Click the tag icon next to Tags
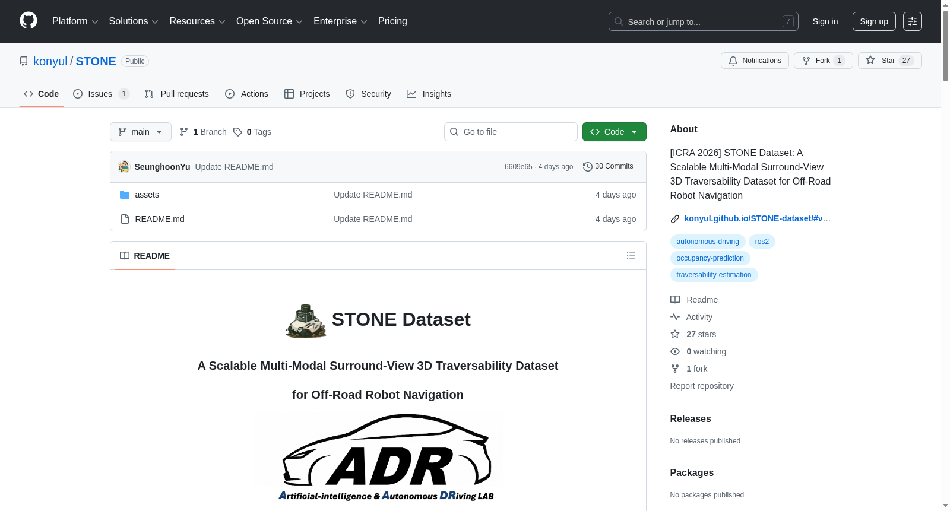 237,132
